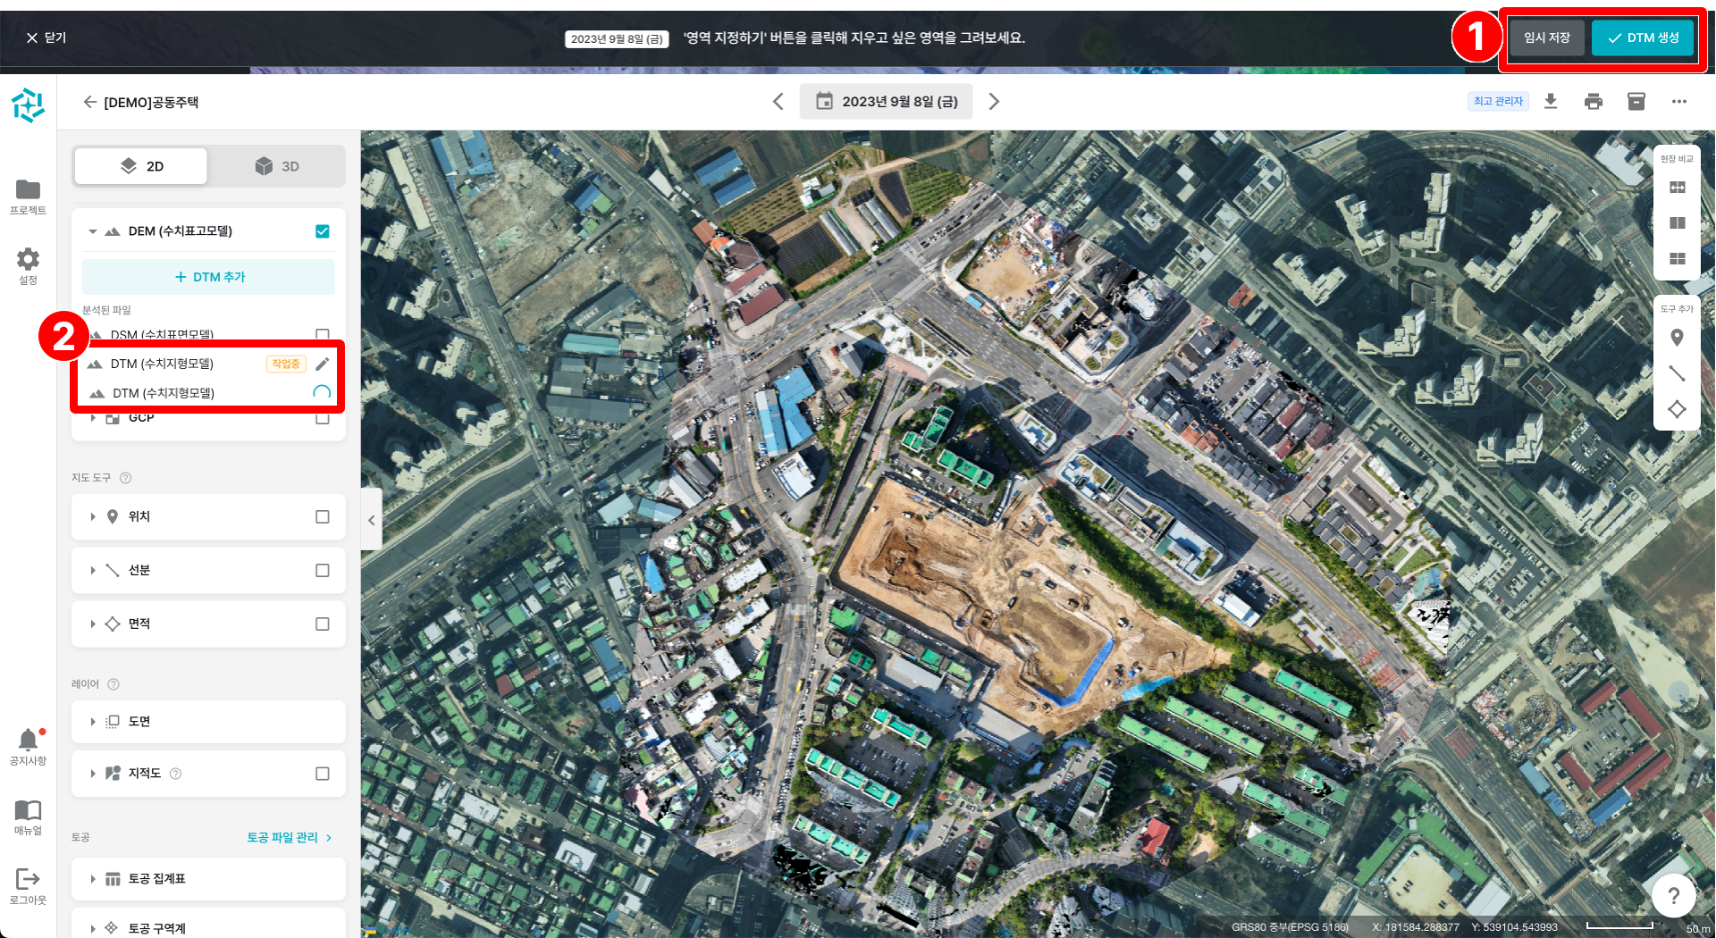This screenshot has width=1716, height=938.
Task: Open the archive box icon
Action: click(x=1636, y=102)
